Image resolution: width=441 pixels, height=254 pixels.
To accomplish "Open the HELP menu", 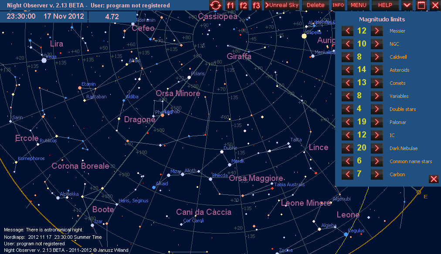I will click(385, 5).
